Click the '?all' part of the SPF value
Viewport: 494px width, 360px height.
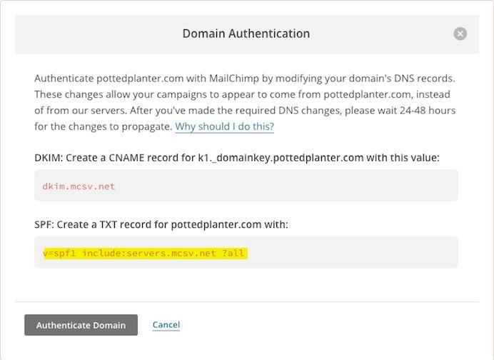[x=233, y=253]
